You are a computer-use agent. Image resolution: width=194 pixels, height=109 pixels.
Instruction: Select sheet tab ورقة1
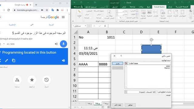(x=90, y=104)
